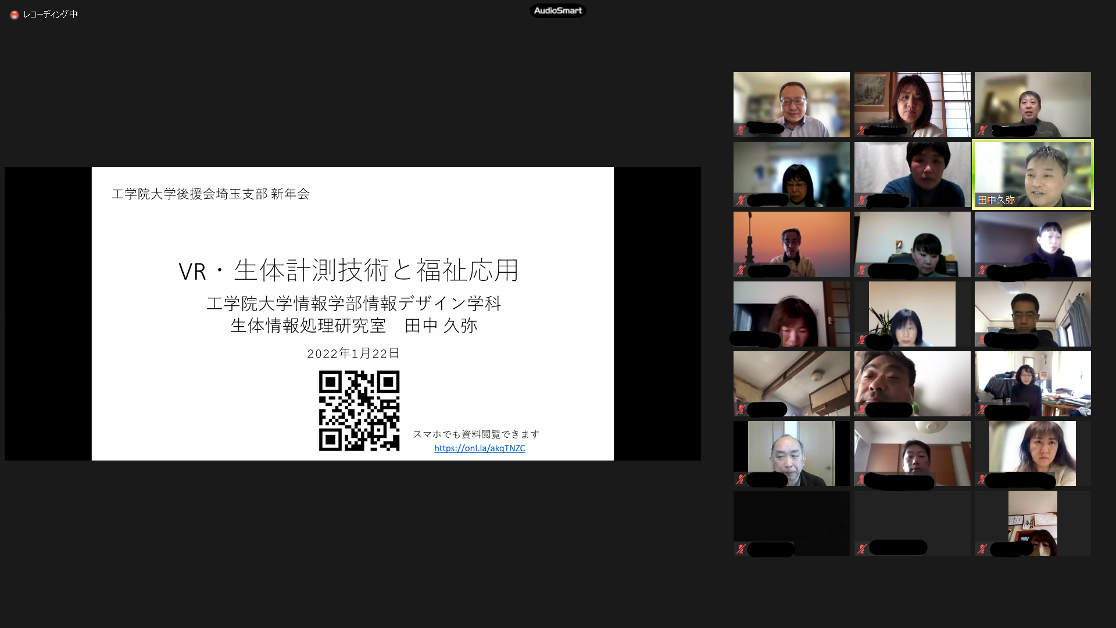Select the man in grey sweater tile
The width and height of the screenshot is (1116, 628).
click(1033, 105)
